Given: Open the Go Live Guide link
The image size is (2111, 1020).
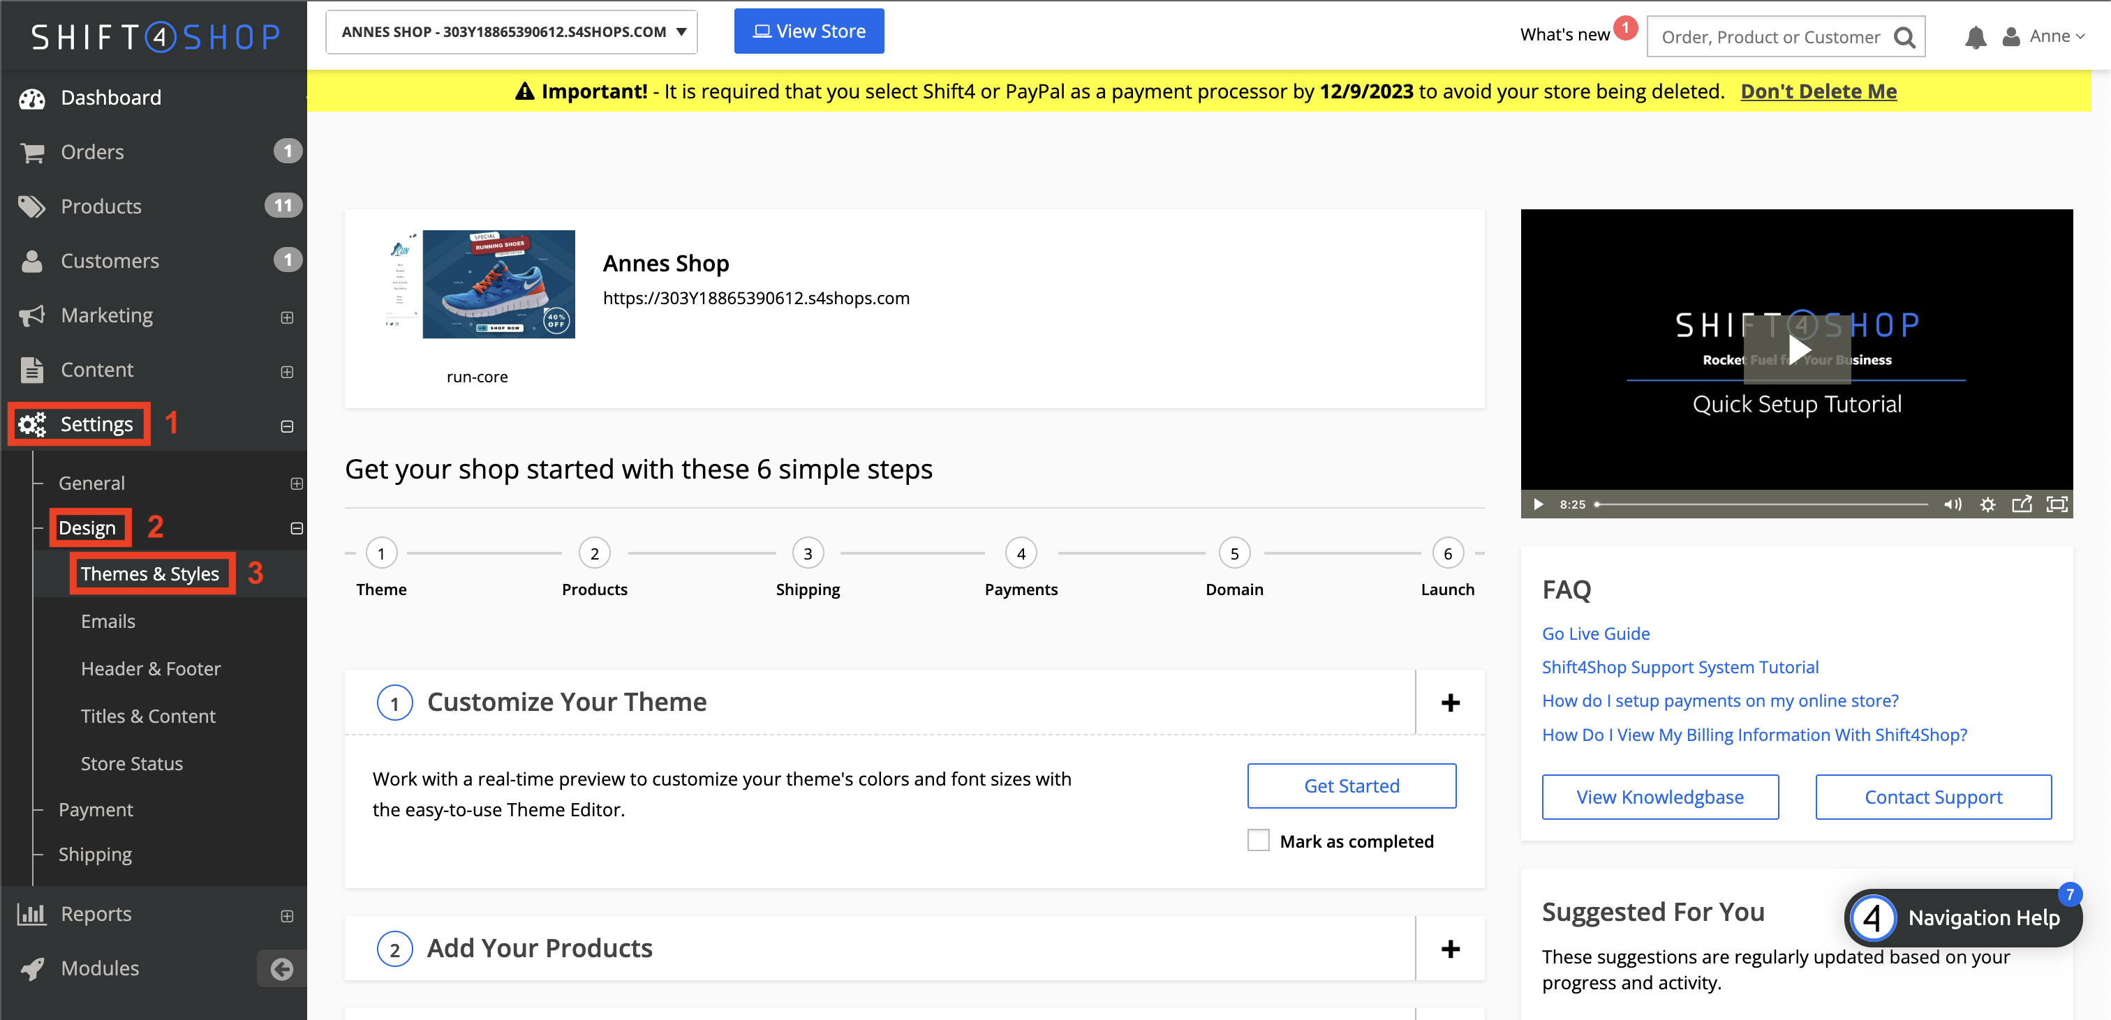Looking at the screenshot, I should click(x=1596, y=633).
